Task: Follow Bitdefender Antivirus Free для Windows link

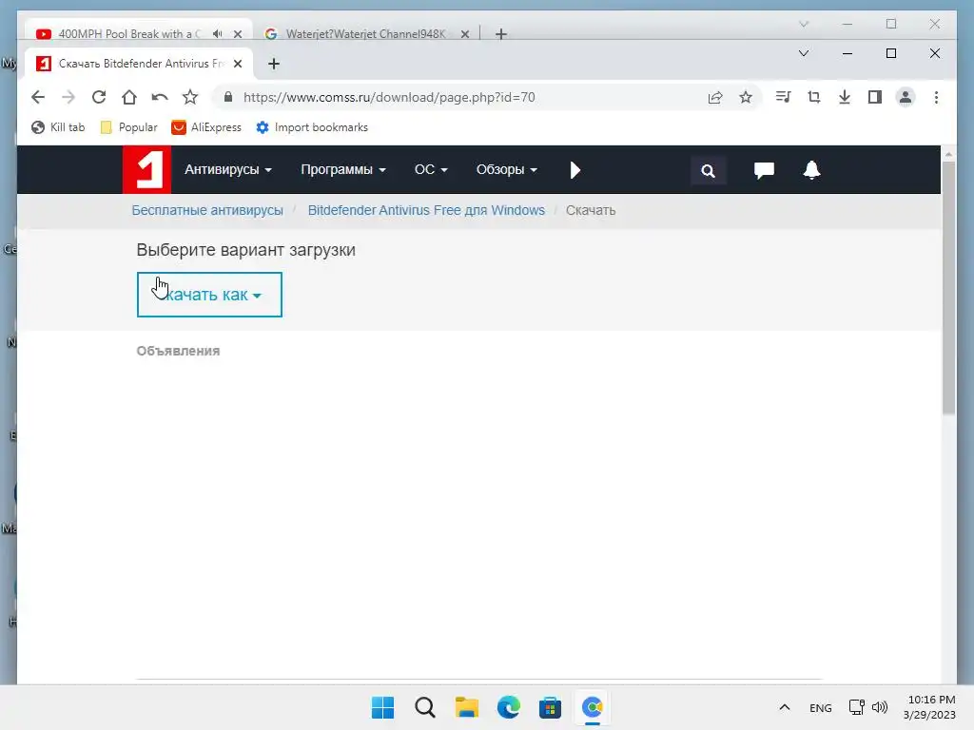Action: point(426,210)
